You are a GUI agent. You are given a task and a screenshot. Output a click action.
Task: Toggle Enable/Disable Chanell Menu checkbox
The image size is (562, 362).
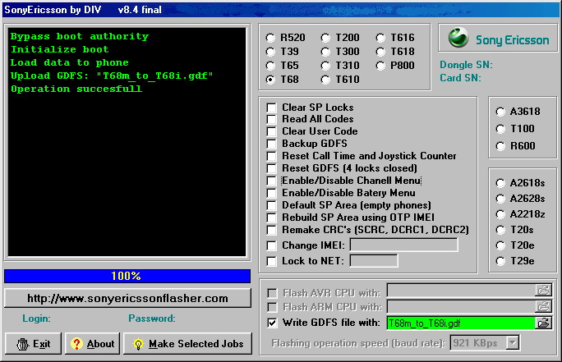(272, 181)
